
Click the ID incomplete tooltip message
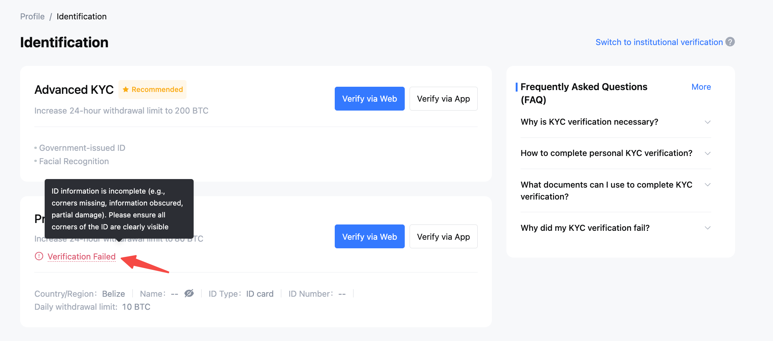(x=119, y=209)
